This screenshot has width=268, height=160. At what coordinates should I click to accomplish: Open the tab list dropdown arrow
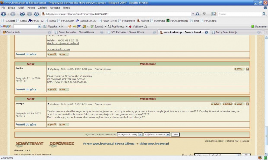(x=266, y=32)
